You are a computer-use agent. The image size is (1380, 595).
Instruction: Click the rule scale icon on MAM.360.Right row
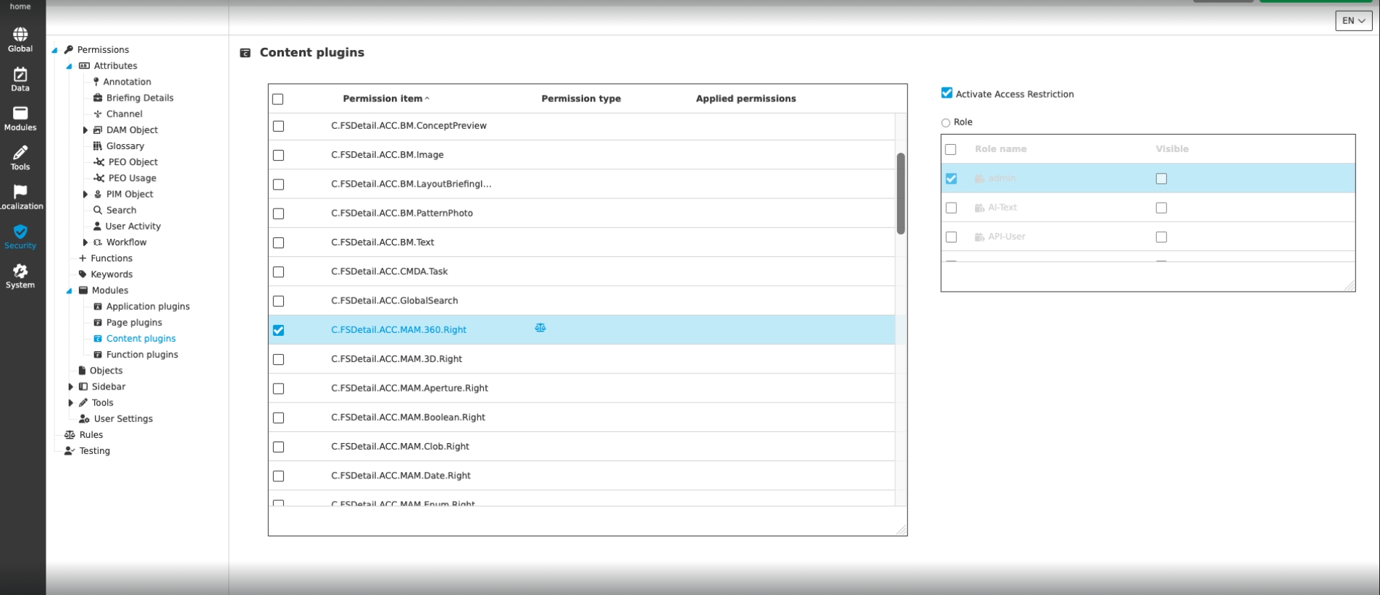540,328
